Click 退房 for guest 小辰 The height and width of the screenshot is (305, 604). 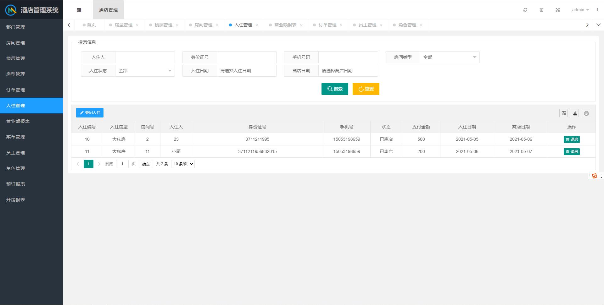tap(572, 152)
